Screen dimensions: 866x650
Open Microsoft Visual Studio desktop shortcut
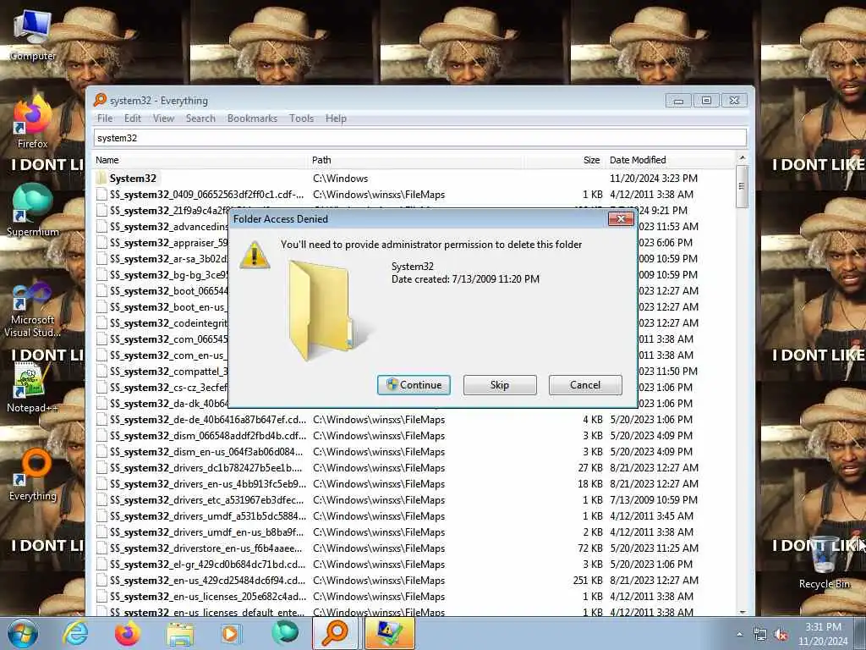pos(33,310)
